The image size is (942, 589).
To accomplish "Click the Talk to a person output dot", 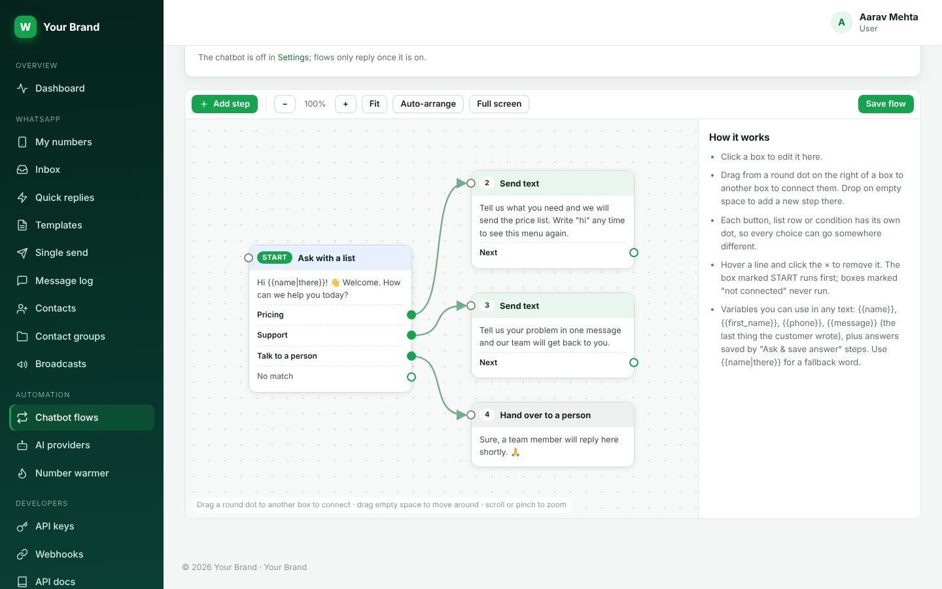I will pyautogui.click(x=411, y=356).
